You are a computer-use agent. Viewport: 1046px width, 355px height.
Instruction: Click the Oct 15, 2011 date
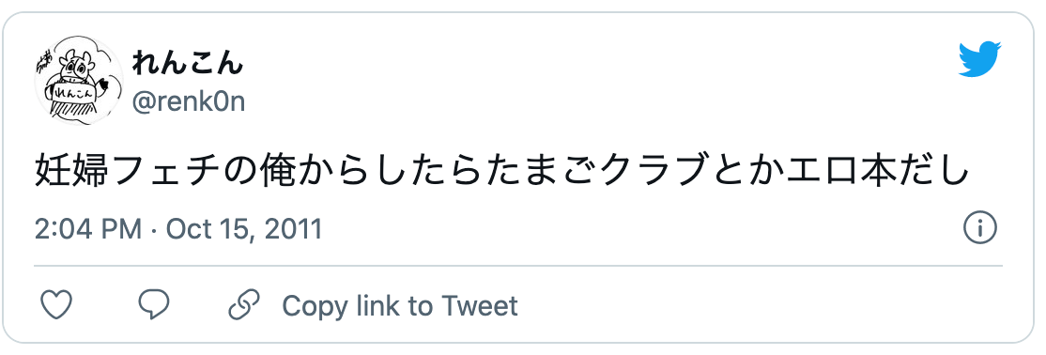pyautogui.click(x=244, y=229)
